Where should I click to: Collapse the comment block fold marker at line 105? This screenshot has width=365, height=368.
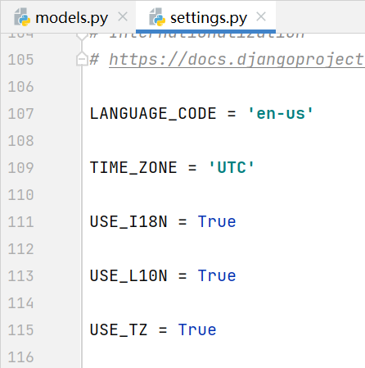coord(82,59)
